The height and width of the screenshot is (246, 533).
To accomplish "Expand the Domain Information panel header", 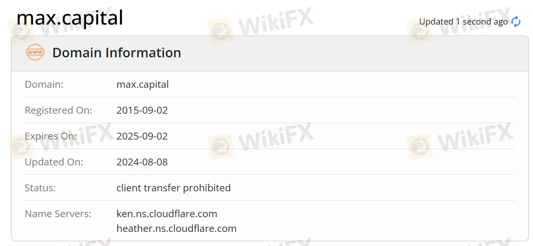I will 117,53.
